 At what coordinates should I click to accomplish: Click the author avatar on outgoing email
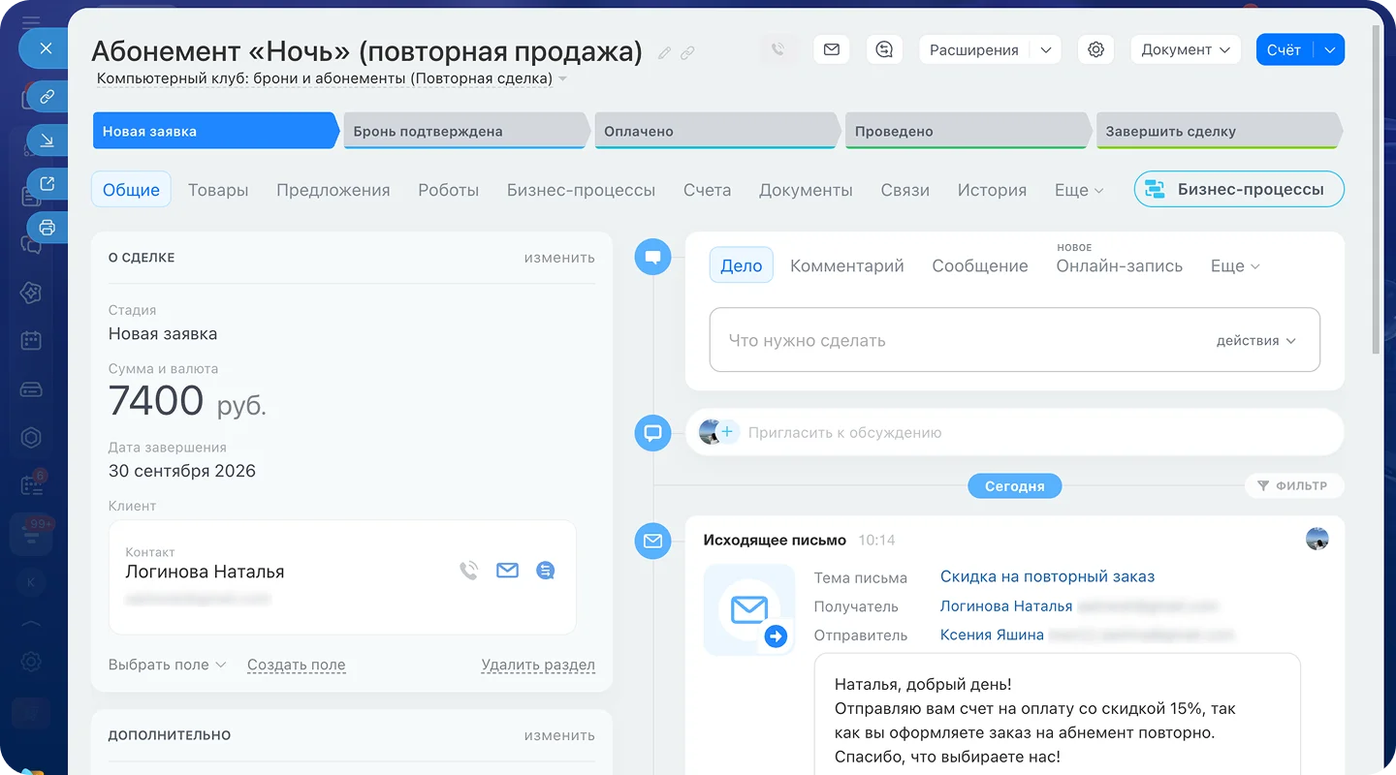tap(1317, 539)
